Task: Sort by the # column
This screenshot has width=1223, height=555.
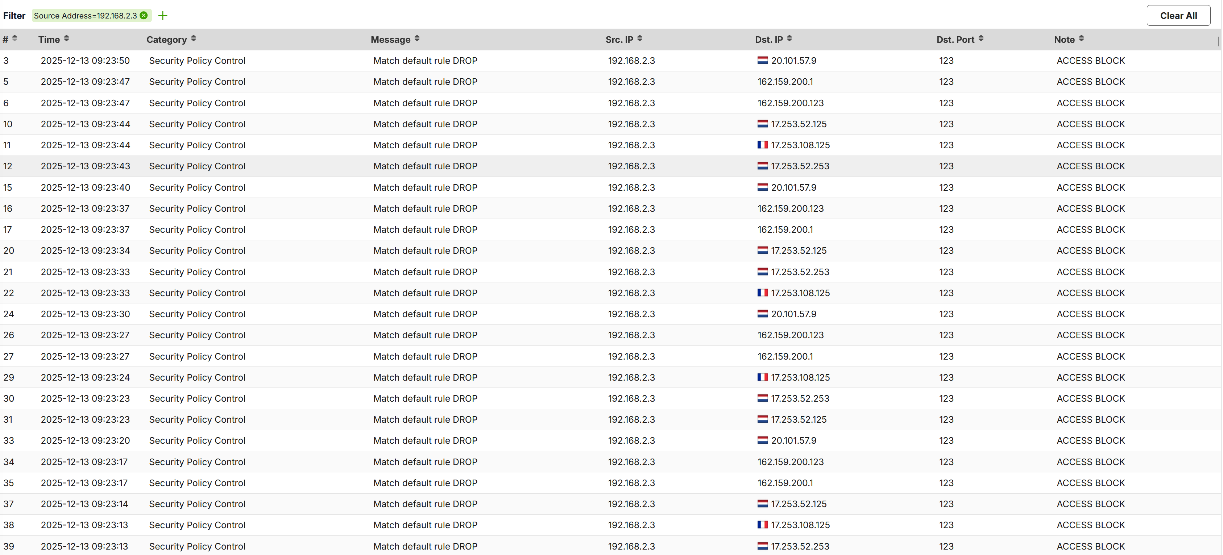Action: [15, 39]
